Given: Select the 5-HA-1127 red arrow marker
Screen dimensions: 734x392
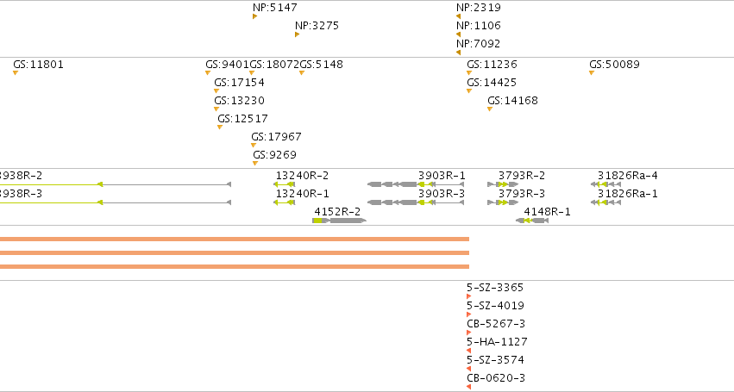Looking at the screenshot, I should click(468, 351).
